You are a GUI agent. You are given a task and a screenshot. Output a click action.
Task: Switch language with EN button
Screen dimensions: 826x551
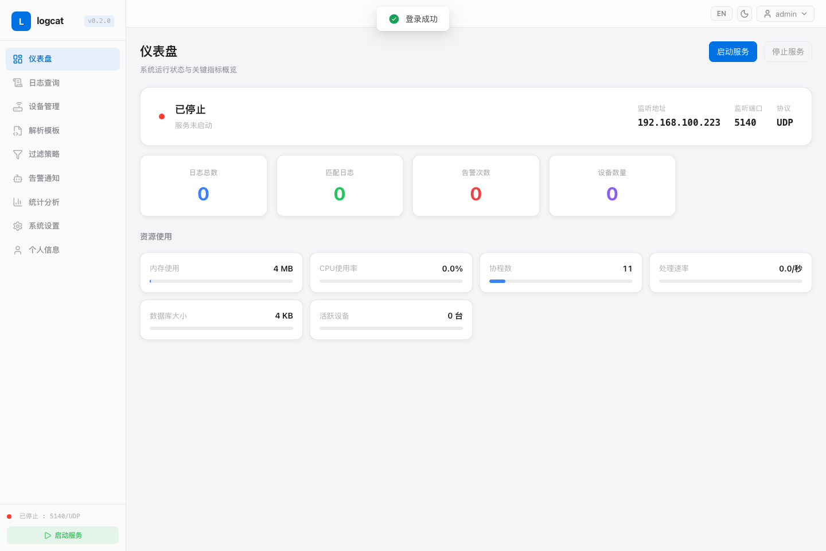pos(722,14)
